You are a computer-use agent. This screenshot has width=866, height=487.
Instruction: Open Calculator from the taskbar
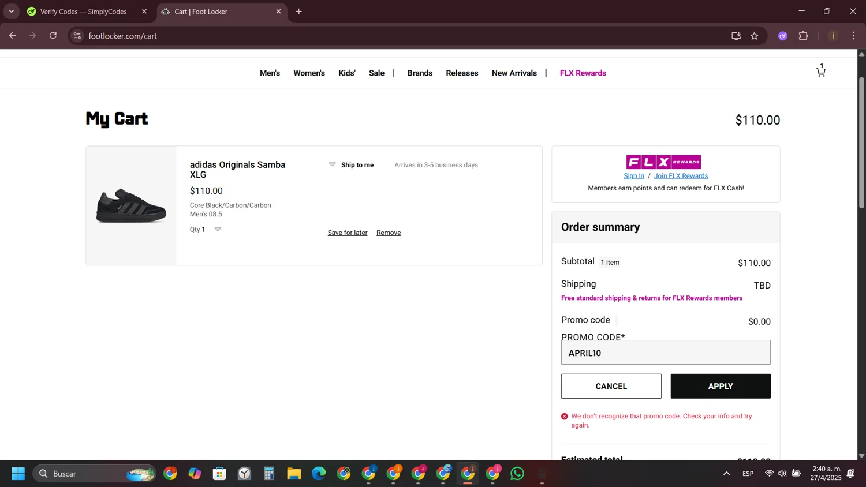click(x=269, y=474)
